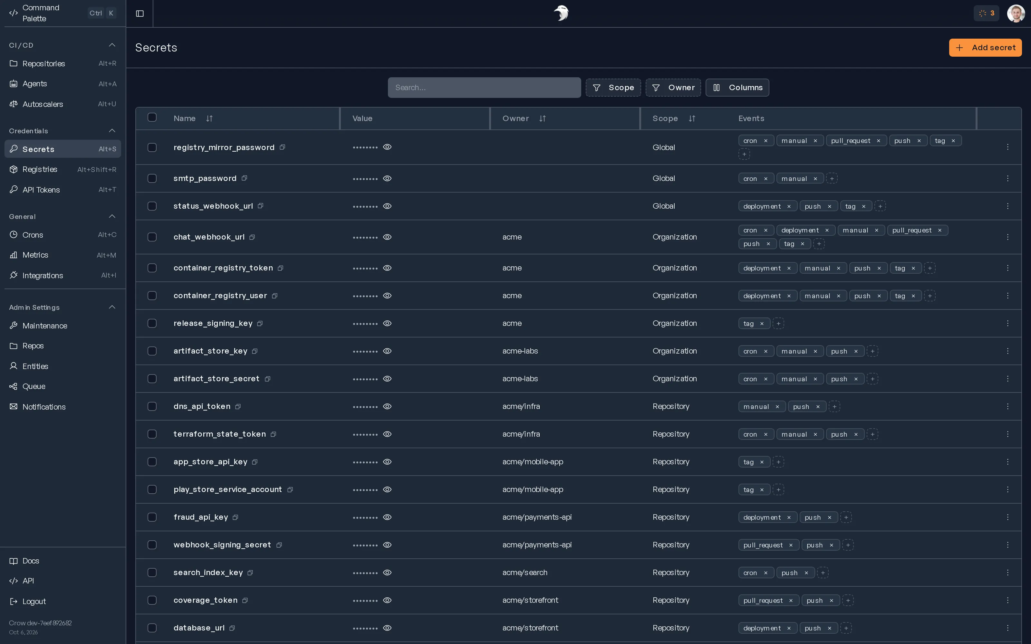Viewport: 1031px width, 644px height.
Task: Check the smtp_password row checkbox
Action: 152,178
